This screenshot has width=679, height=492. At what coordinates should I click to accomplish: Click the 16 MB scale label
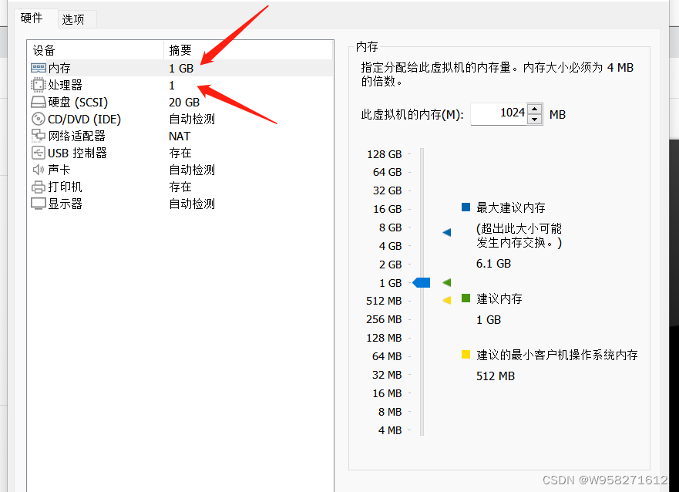click(x=387, y=393)
